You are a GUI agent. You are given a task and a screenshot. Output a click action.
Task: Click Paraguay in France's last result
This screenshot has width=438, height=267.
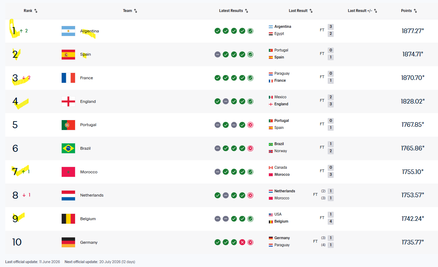point(282,74)
